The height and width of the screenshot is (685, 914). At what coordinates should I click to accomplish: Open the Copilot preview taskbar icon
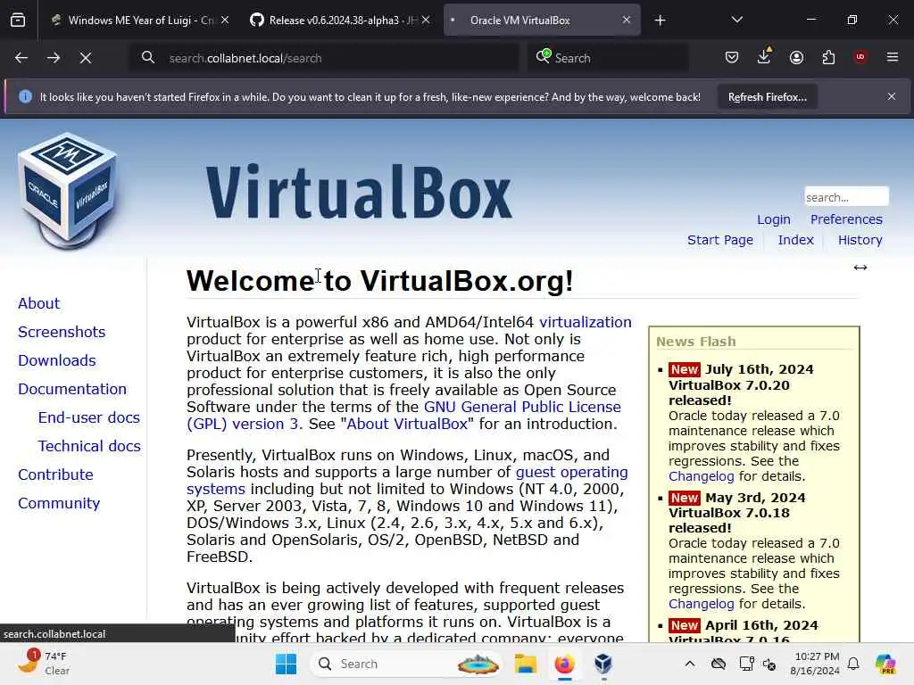(x=885, y=664)
